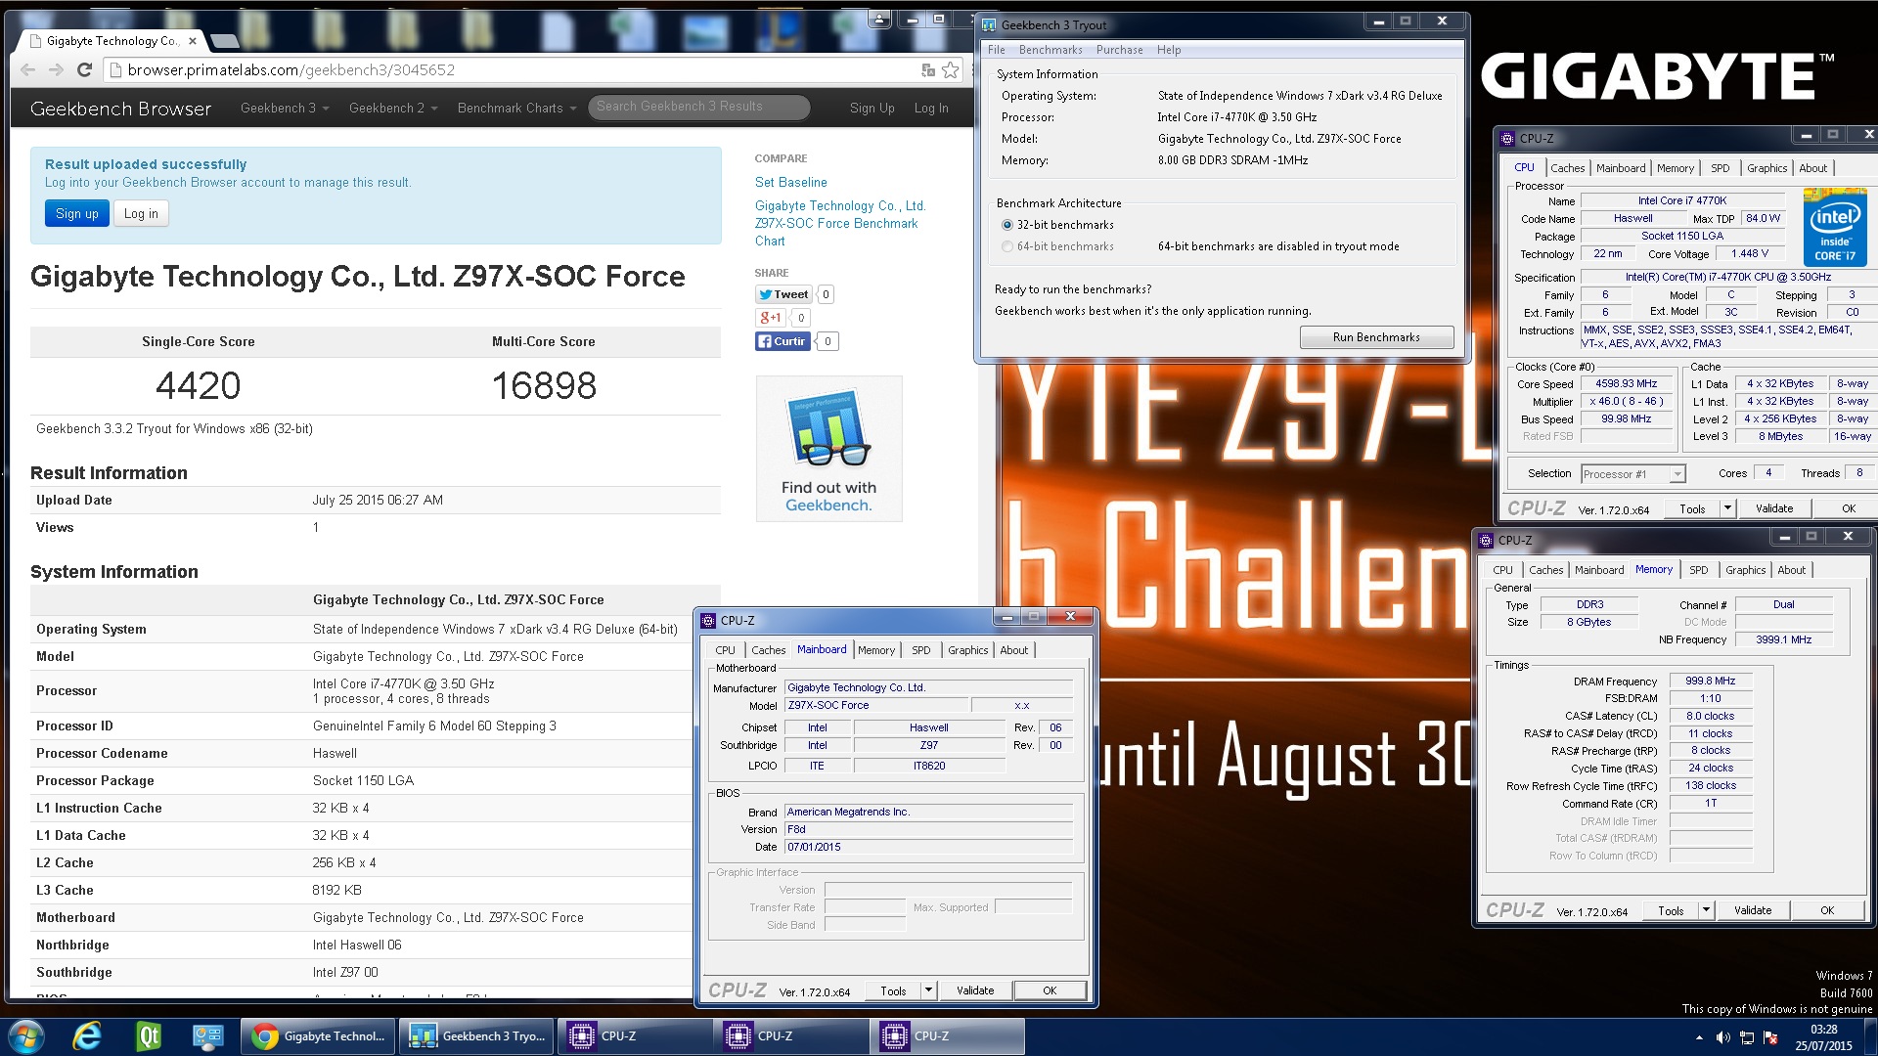Click the blue Sign up button
The height and width of the screenshot is (1056, 1878).
76,214
